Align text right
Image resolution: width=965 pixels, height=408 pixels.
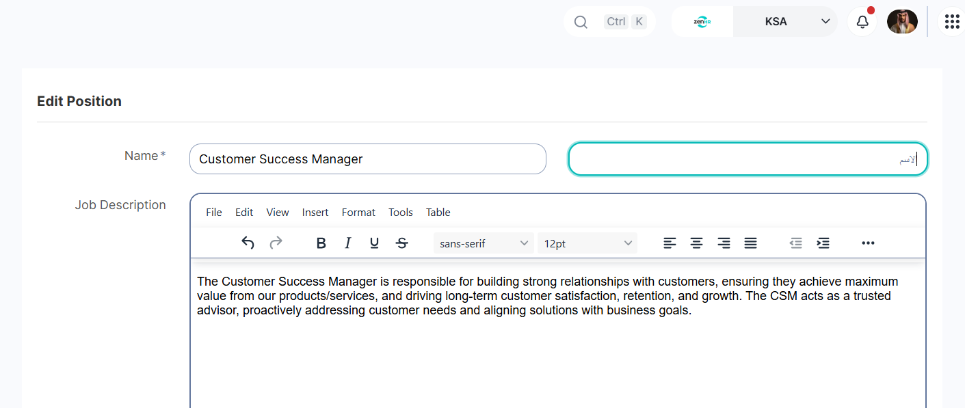pyautogui.click(x=724, y=243)
